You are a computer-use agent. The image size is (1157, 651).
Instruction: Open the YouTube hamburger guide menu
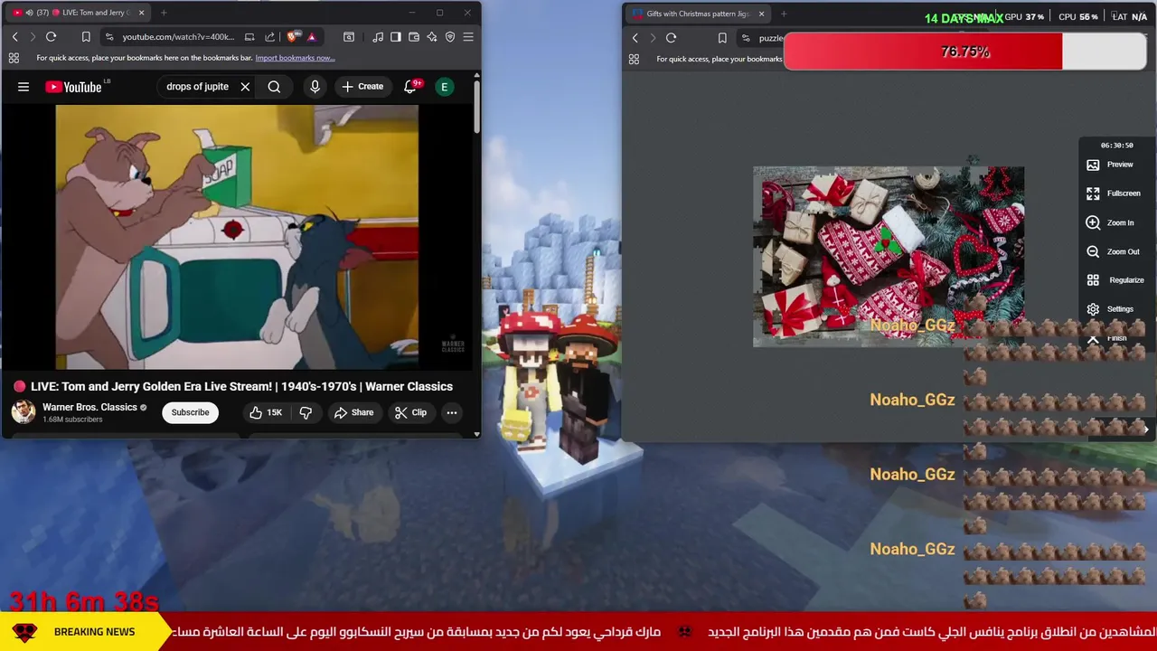coord(24,87)
